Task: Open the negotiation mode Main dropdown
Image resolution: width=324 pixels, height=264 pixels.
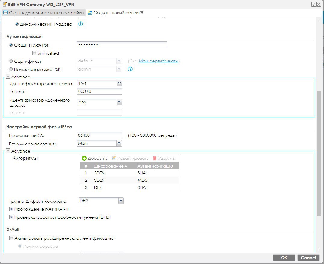Action: point(119,143)
